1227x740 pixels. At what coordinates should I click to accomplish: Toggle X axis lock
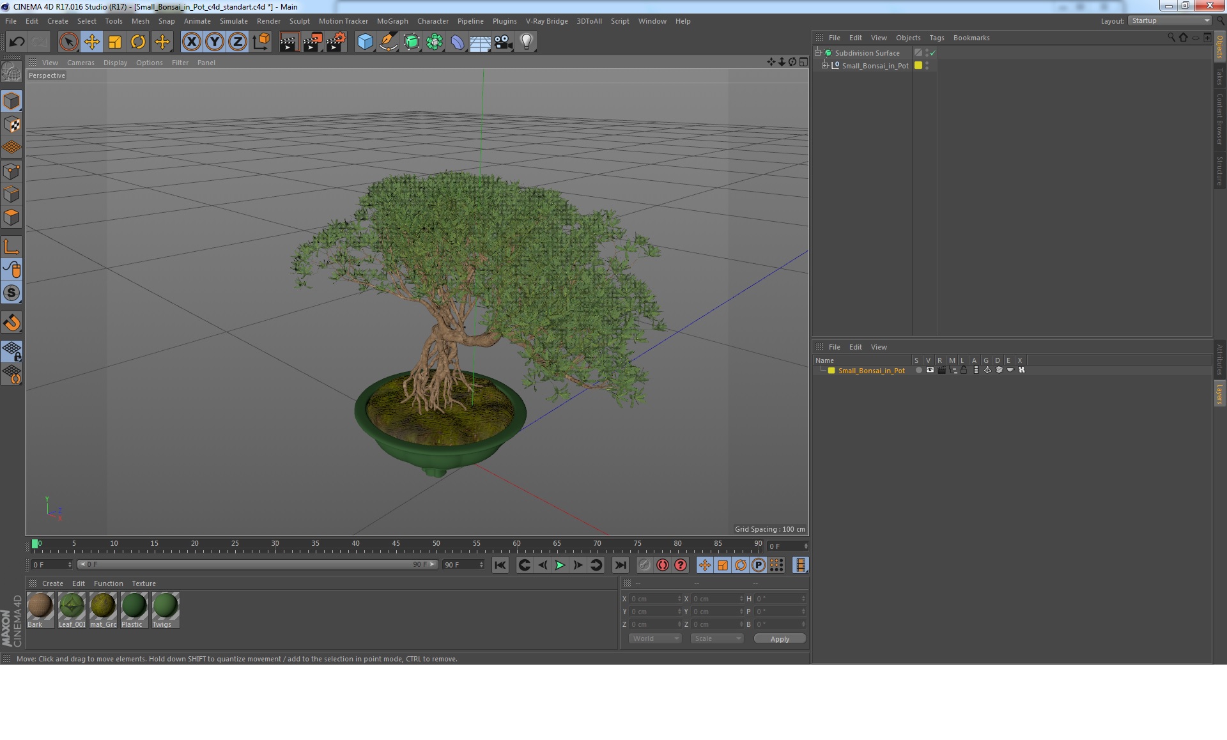point(191,42)
